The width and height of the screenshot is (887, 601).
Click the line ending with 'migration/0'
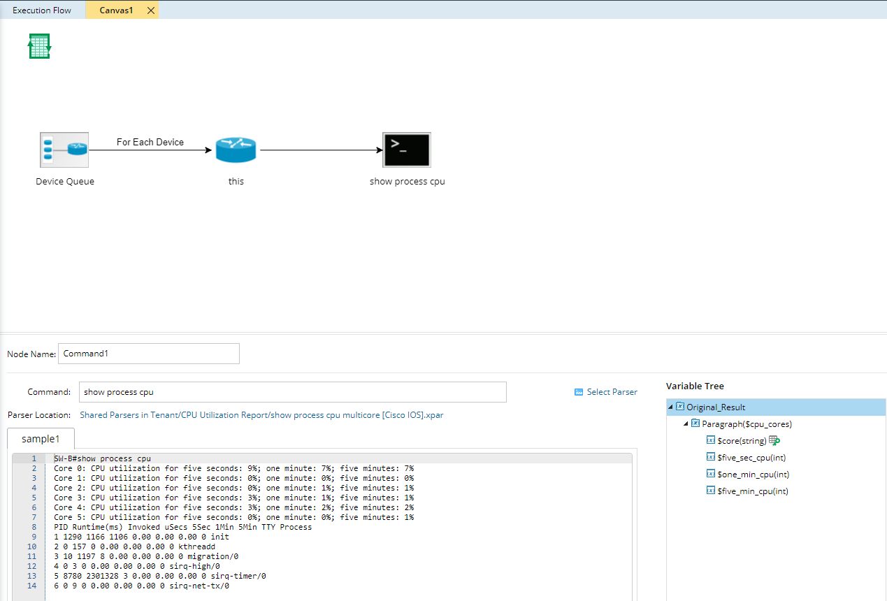point(146,556)
